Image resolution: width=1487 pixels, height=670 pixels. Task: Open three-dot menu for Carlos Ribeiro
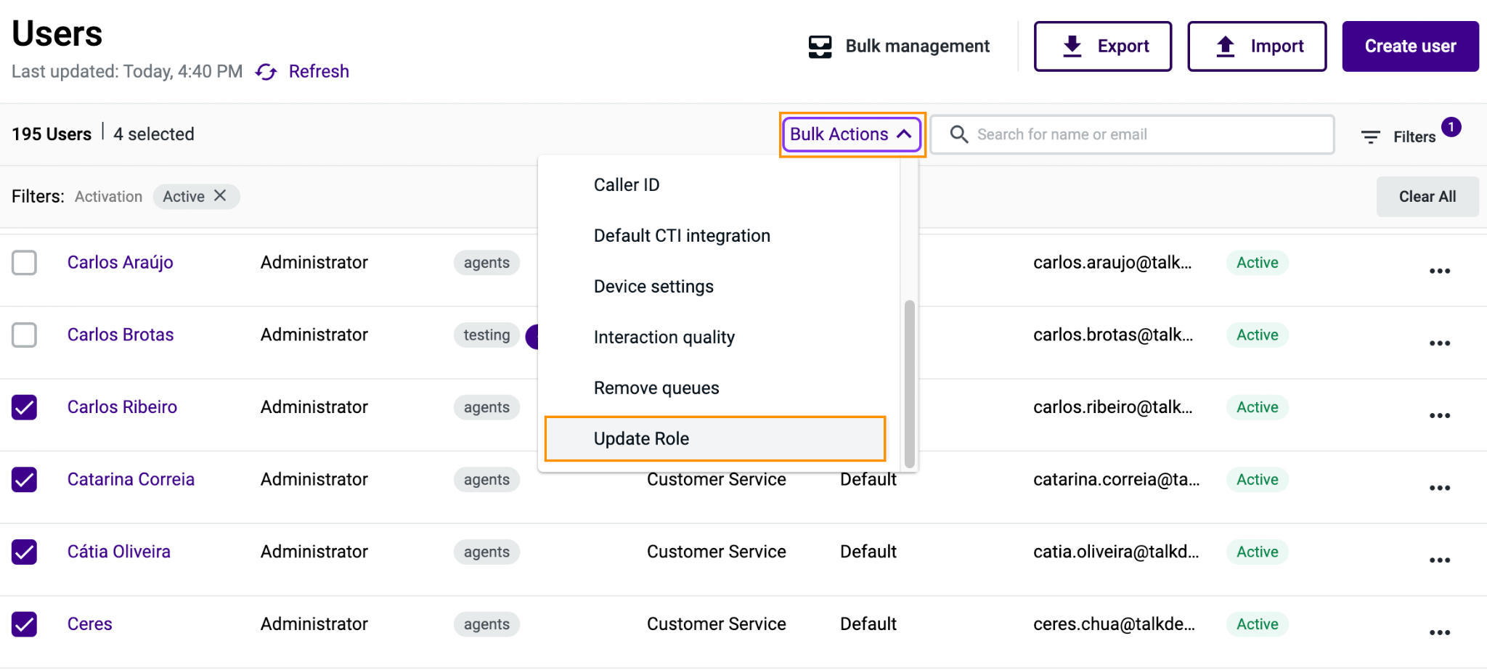(1440, 415)
